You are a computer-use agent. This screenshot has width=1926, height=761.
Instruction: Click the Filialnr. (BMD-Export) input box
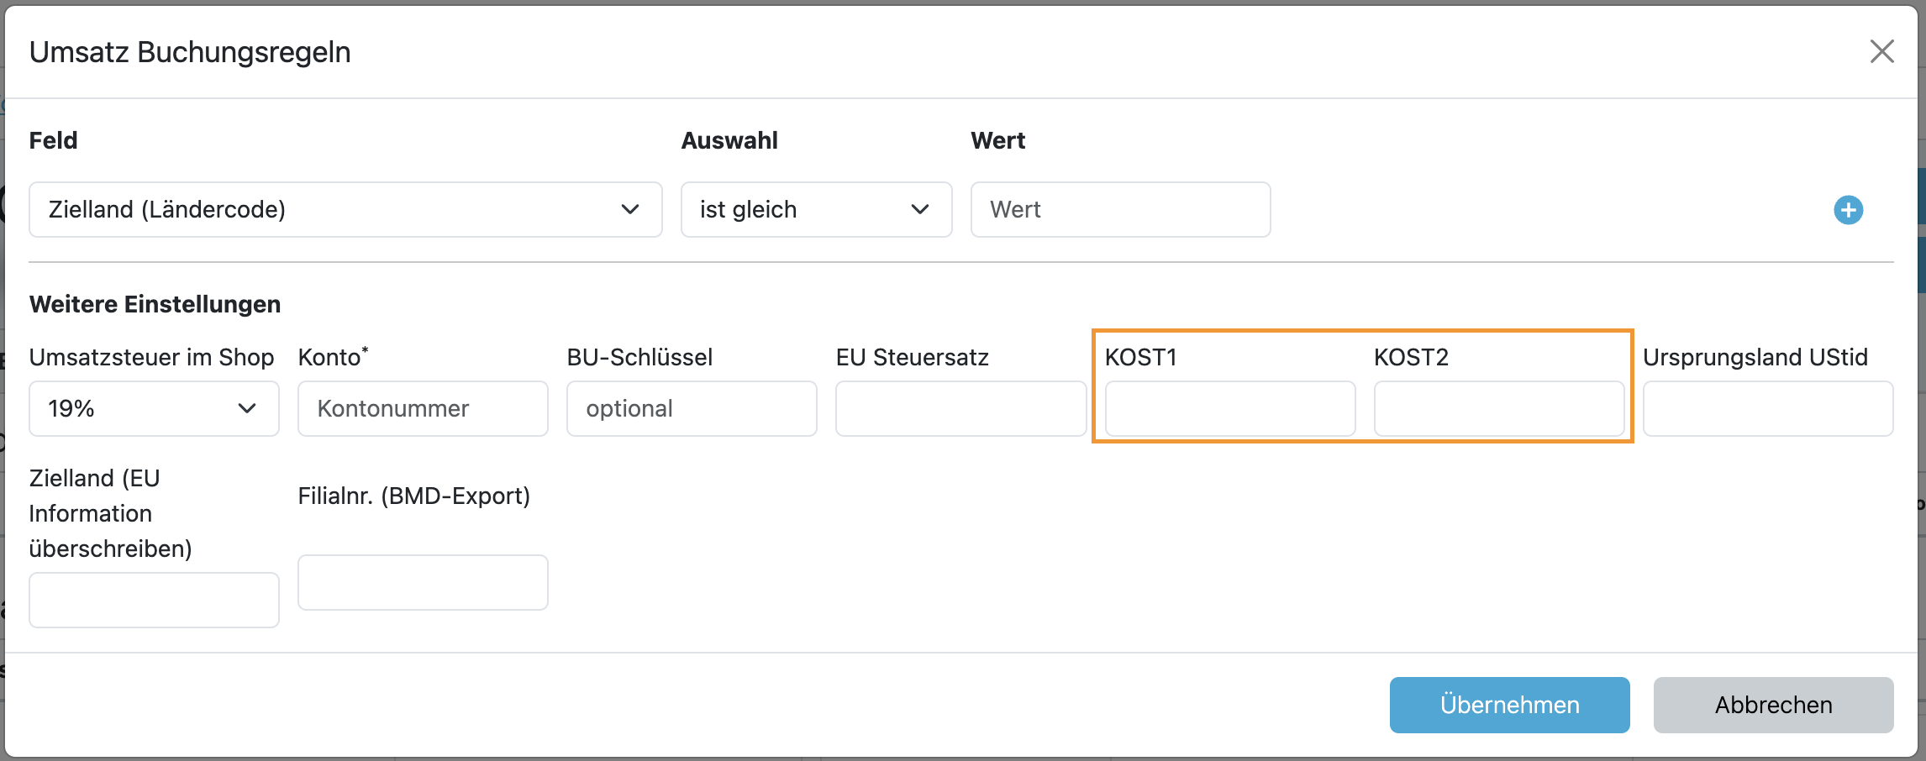click(x=423, y=582)
